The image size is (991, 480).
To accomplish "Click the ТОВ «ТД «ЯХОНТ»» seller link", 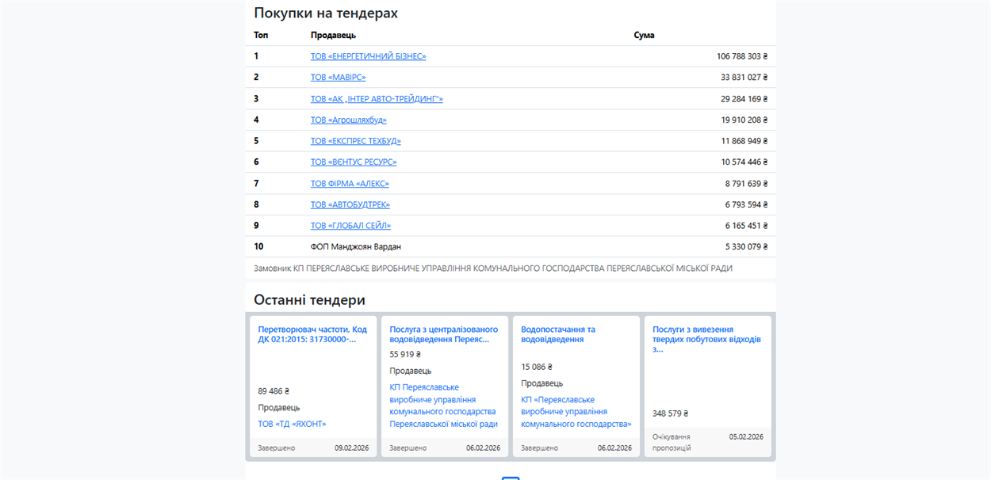I will pos(292,424).
